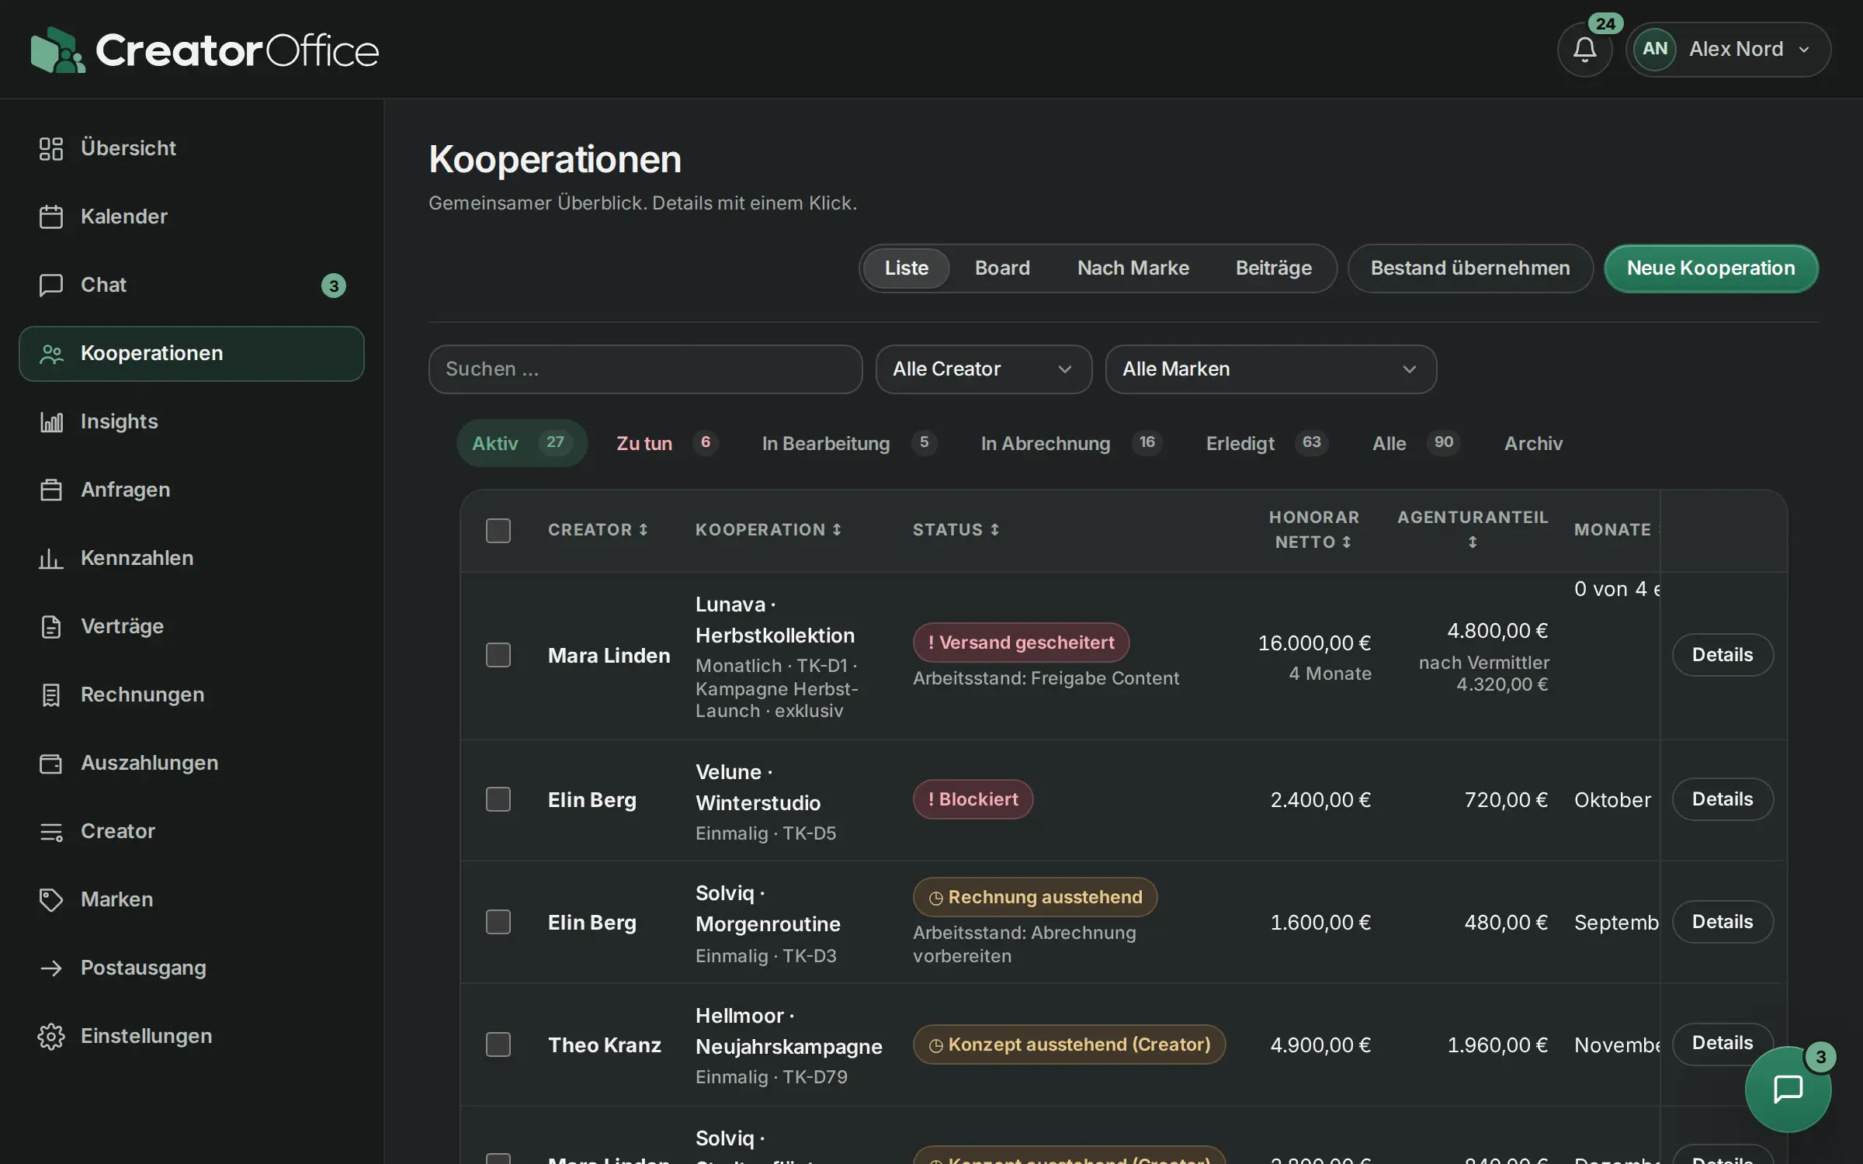
Task: Open the Alex Nord account menu
Action: [x=1728, y=50]
